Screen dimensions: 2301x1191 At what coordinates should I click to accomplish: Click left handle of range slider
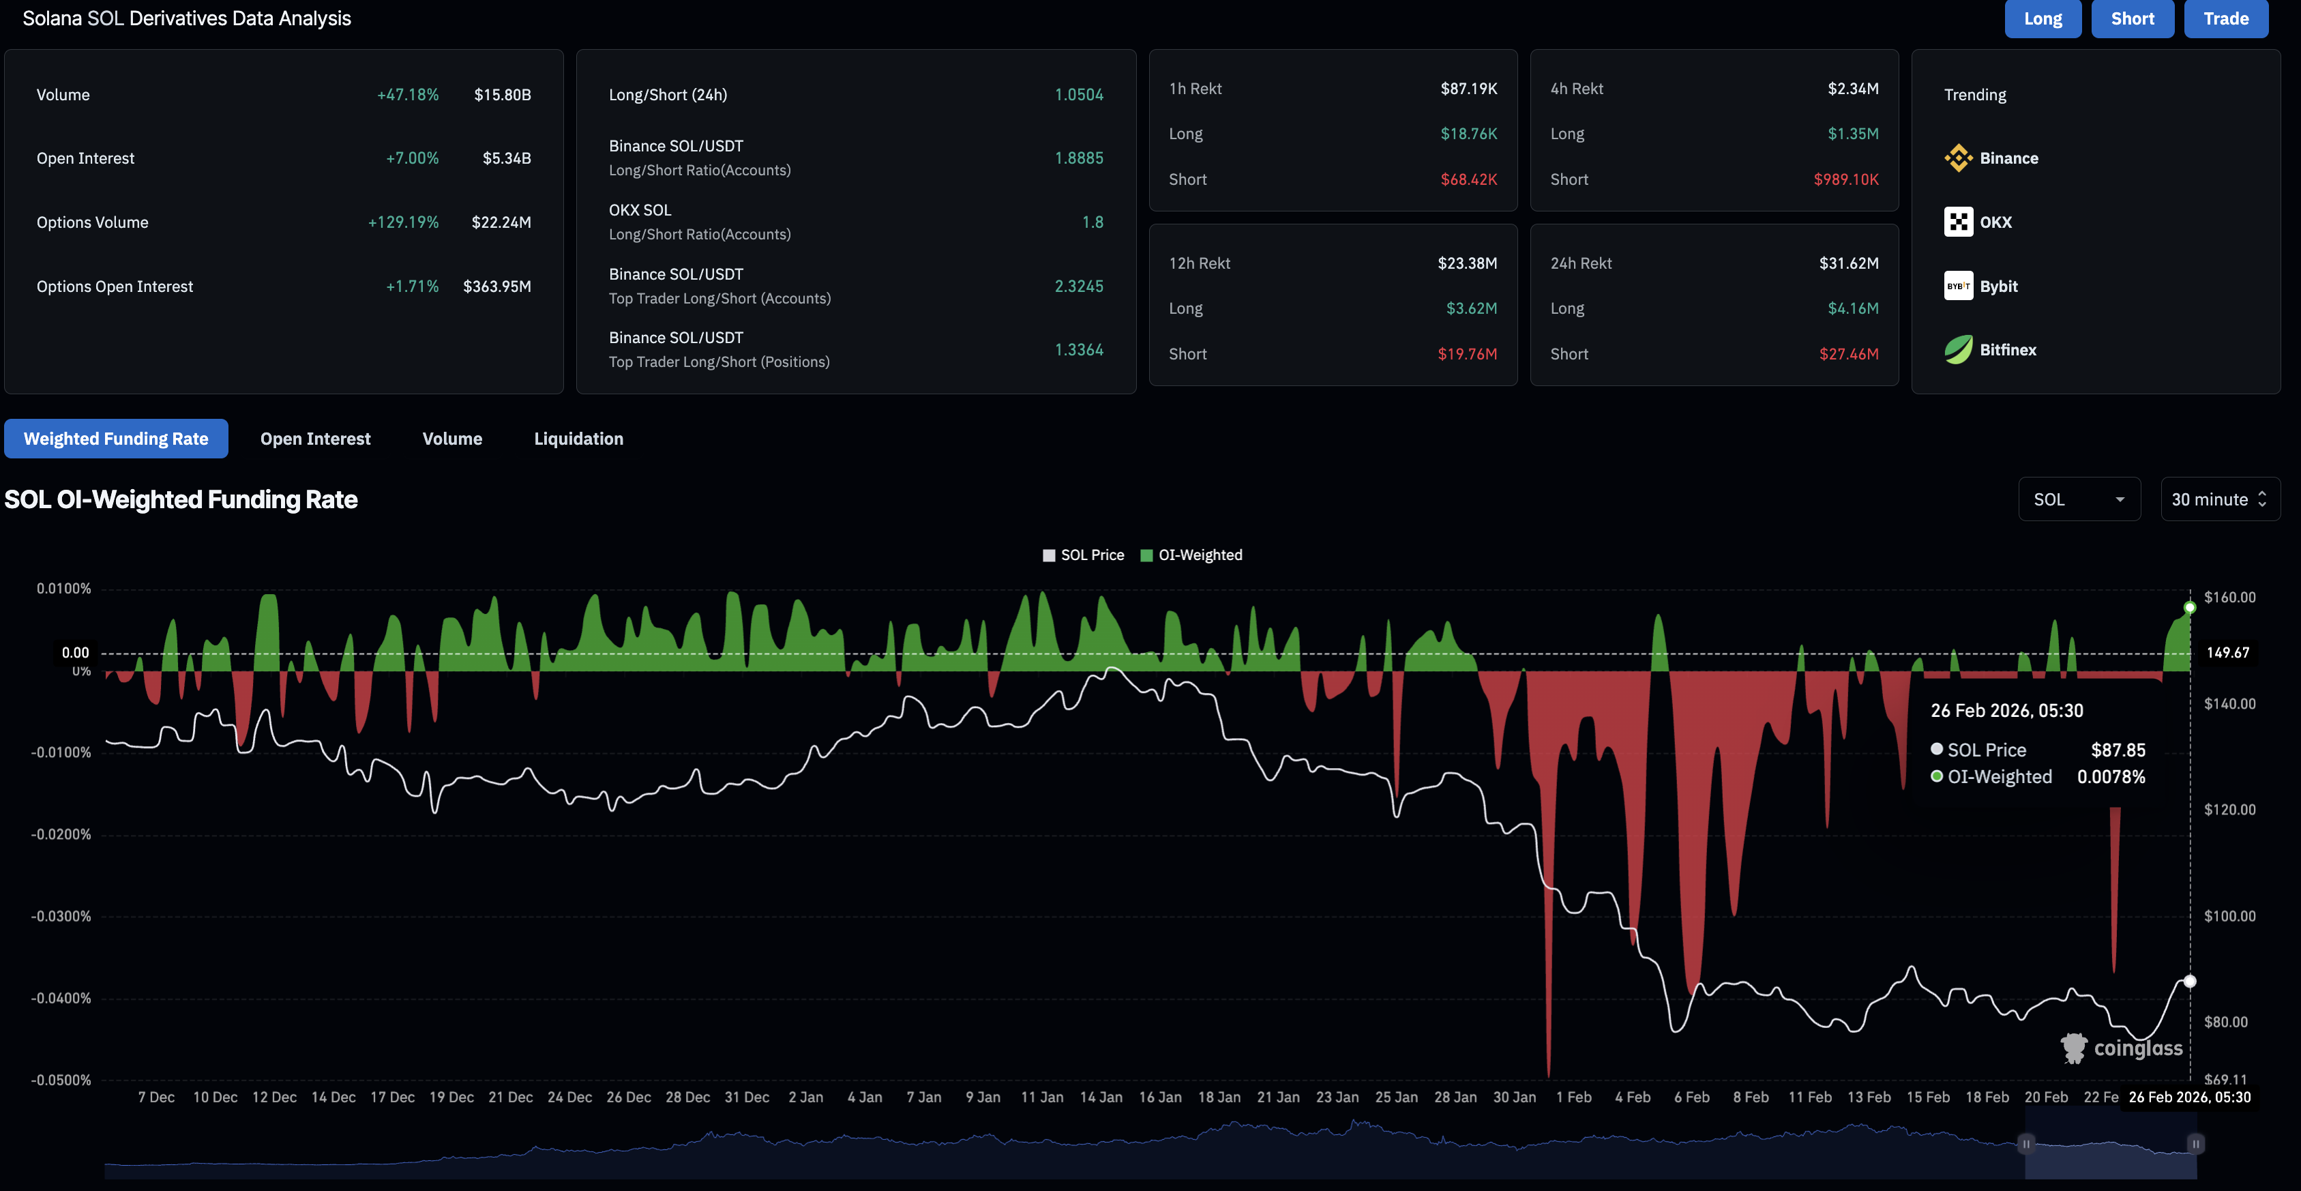(x=2026, y=1144)
